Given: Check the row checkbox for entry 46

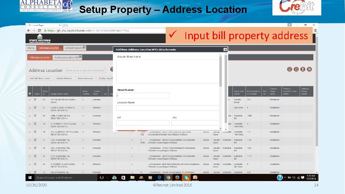Looking at the screenshot, I should click(30, 148).
